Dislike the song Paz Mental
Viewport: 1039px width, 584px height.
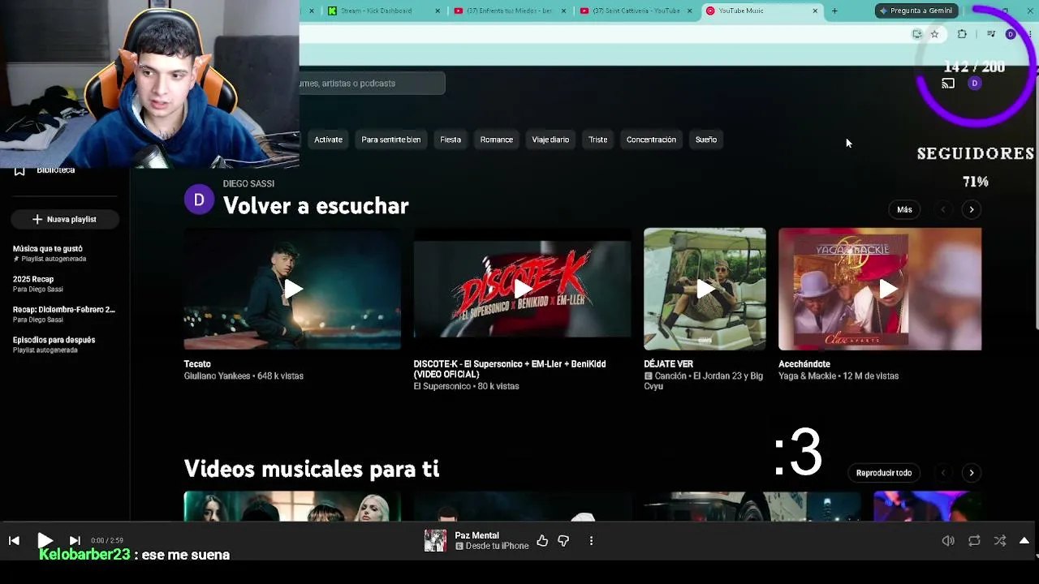click(x=563, y=540)
